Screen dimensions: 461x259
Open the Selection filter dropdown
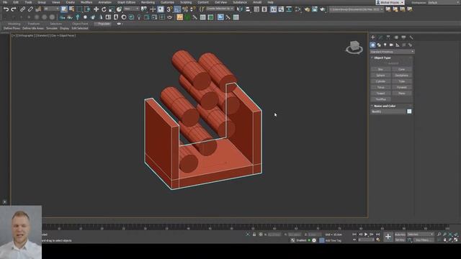pos(51,9)
